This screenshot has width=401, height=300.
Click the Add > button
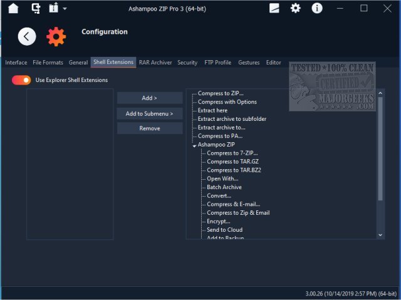[x=150, y=98]
